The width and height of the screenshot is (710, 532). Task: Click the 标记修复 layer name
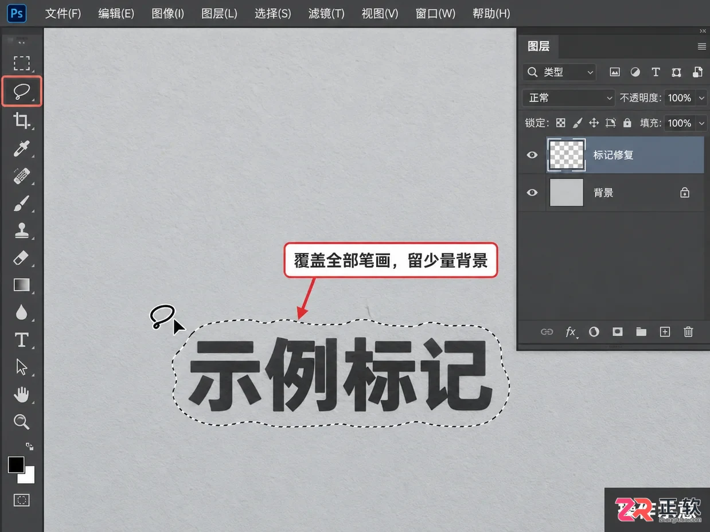tap(613, 155)
